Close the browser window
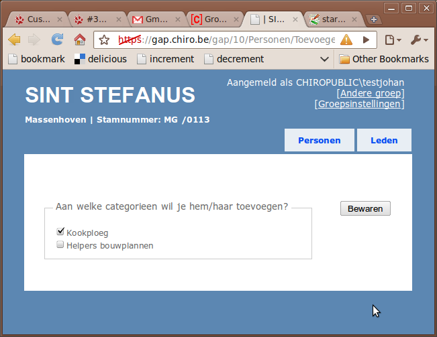The image size is (437, 337). coord(426,8)
